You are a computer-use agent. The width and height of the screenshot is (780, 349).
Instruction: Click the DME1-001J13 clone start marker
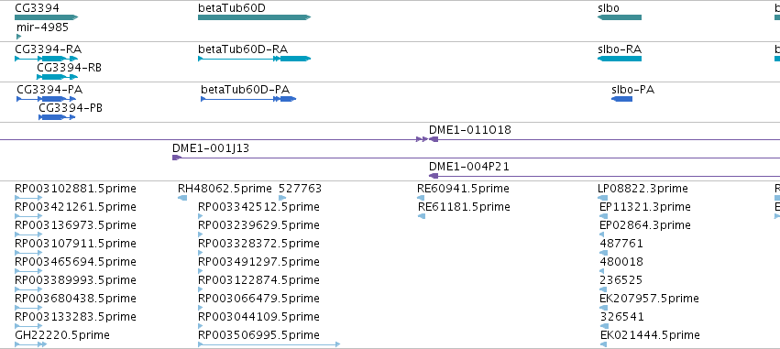[x=177, y=158]
